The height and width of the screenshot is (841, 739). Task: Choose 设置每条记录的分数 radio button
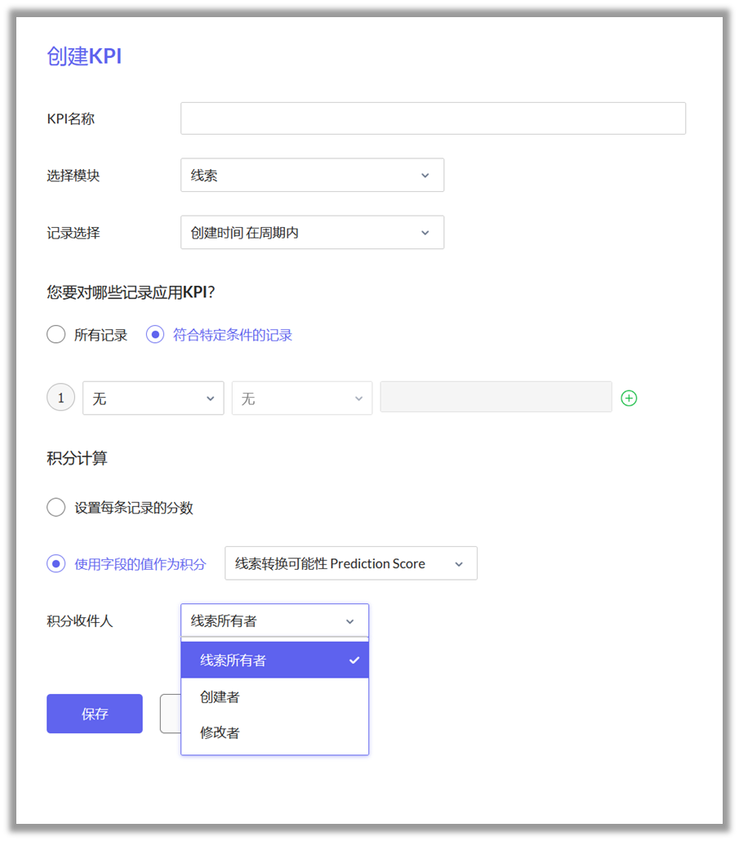(x=56, y=508)
